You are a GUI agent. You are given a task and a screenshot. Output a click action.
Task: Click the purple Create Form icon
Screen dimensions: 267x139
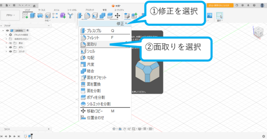click(63, 16)
